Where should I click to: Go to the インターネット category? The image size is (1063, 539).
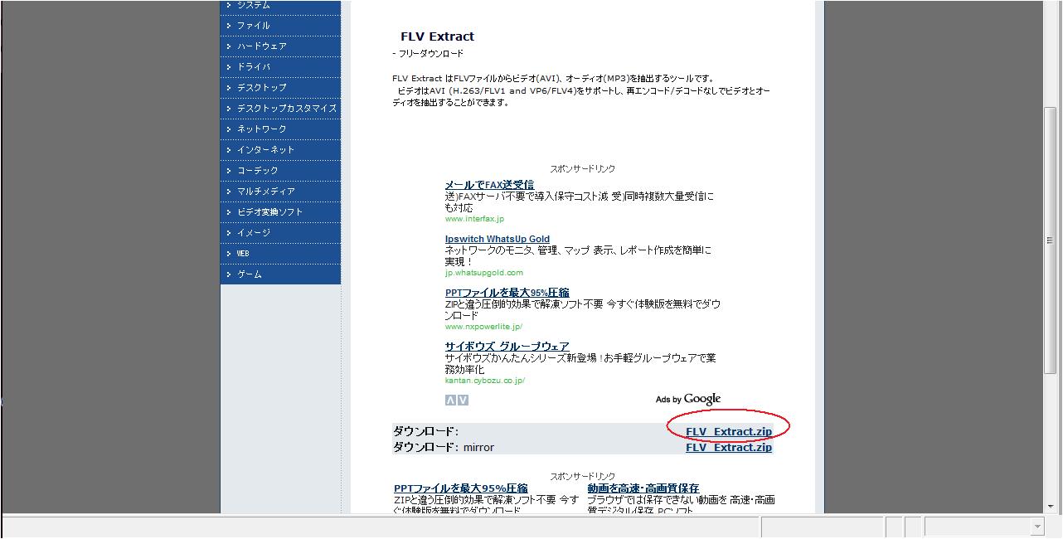(280, 150)
